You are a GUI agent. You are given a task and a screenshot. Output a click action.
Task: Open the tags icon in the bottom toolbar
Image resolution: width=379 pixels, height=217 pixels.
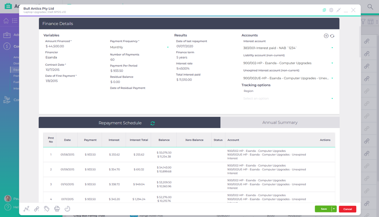coord(47,209)
